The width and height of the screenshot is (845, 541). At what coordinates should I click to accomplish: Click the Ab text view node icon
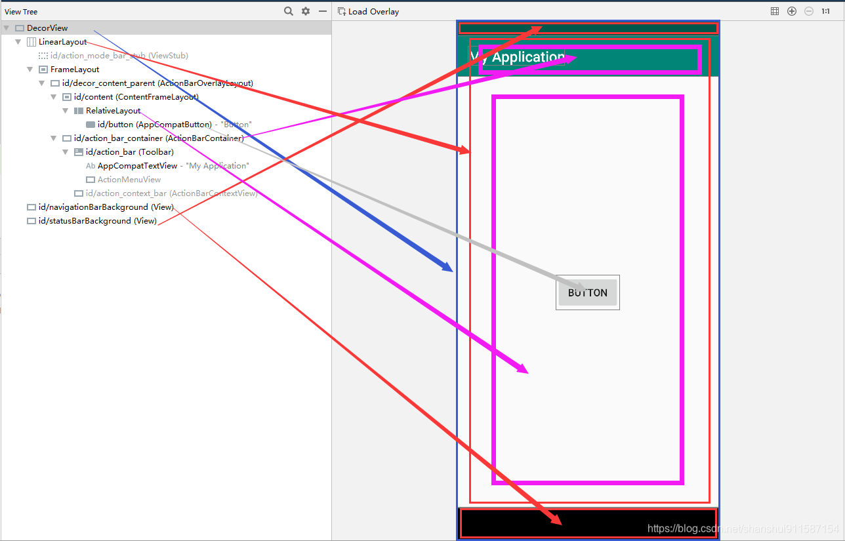click(91, 166)
